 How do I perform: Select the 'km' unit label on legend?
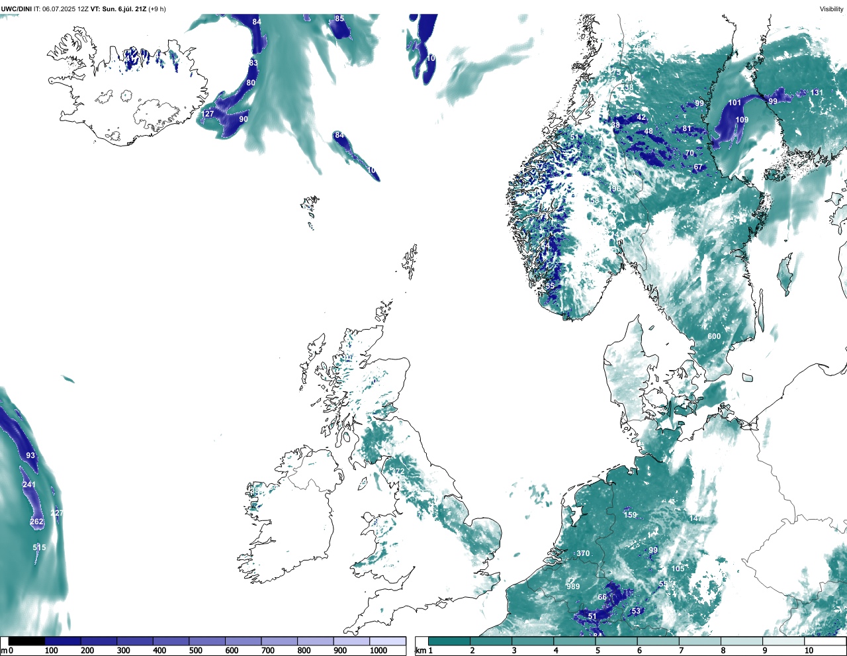coord(421,651)
